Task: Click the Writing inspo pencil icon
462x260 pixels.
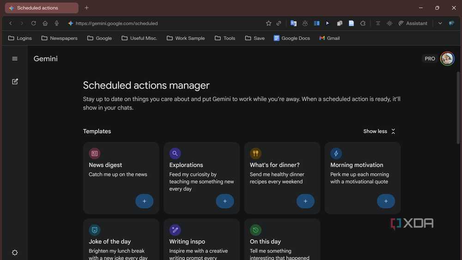Action: click(175, 230)
